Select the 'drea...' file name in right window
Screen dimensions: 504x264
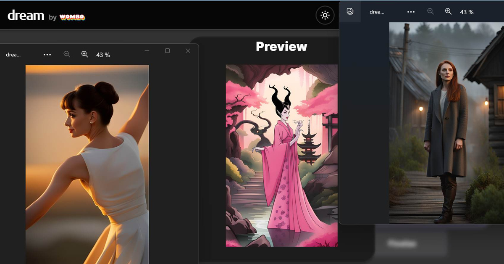(377, 12)
